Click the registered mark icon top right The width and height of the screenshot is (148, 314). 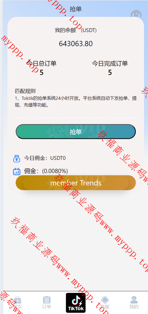(136, 14)
